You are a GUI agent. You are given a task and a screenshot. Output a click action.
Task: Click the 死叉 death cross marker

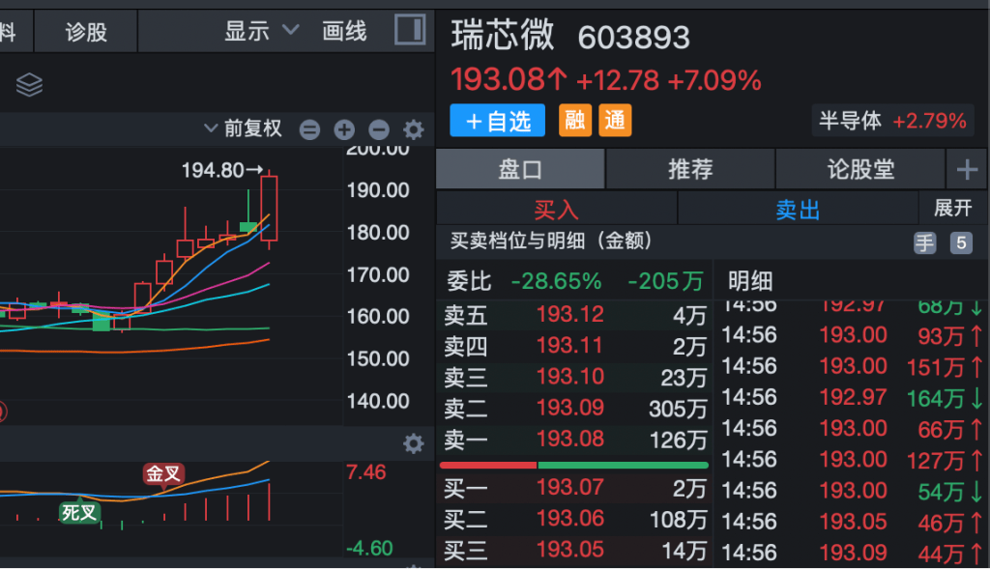pyautogui.click(x=79, y=512)
